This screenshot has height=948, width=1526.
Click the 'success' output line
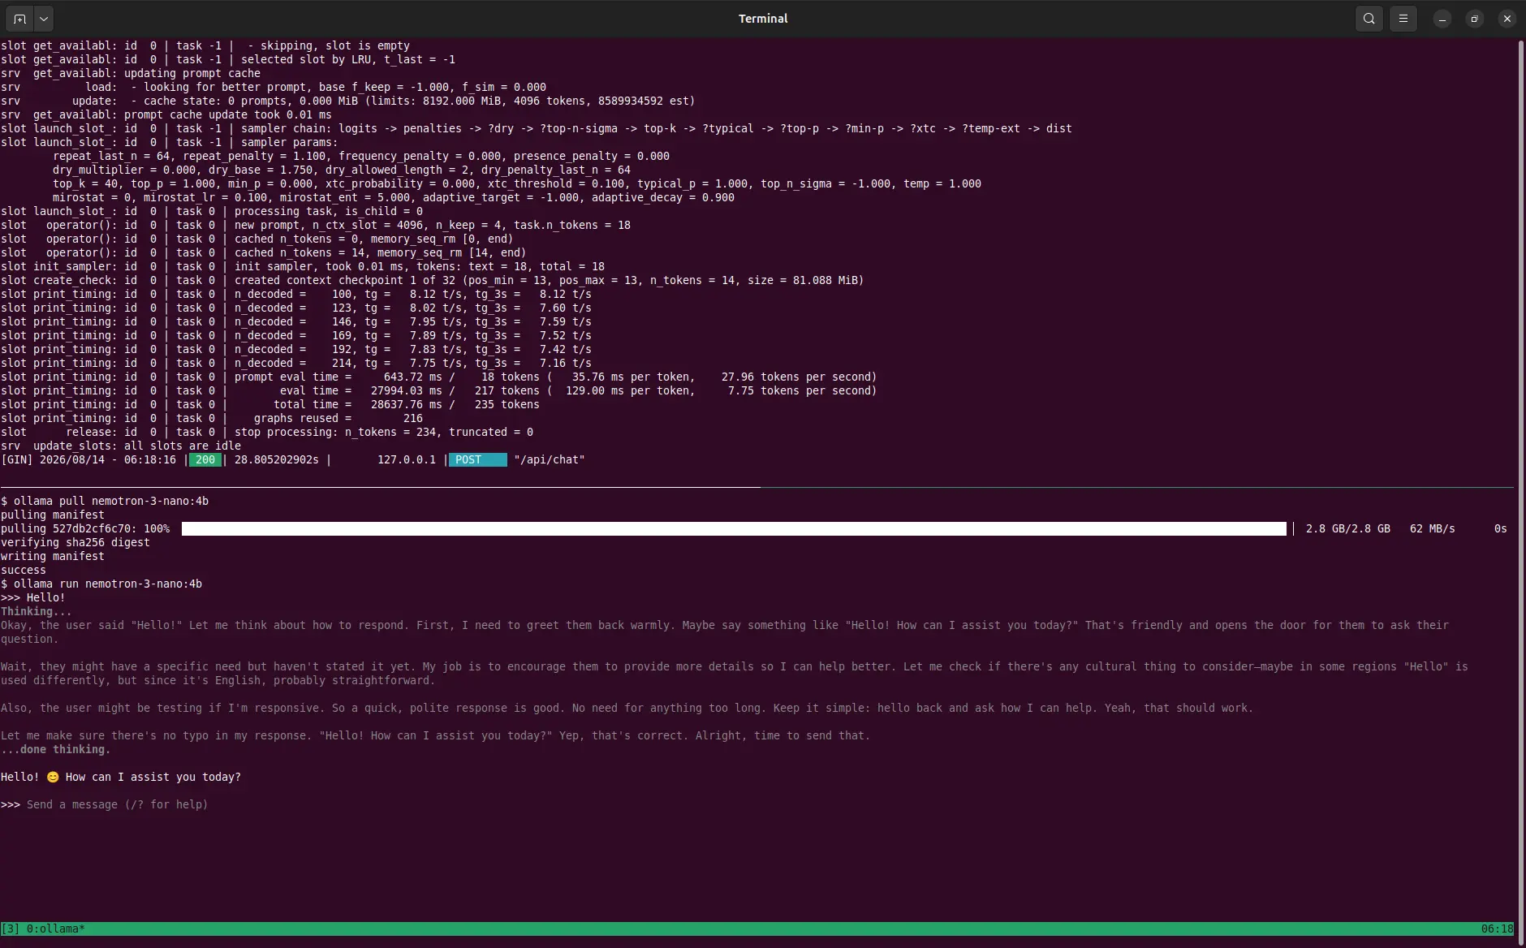tap(24, 570)
